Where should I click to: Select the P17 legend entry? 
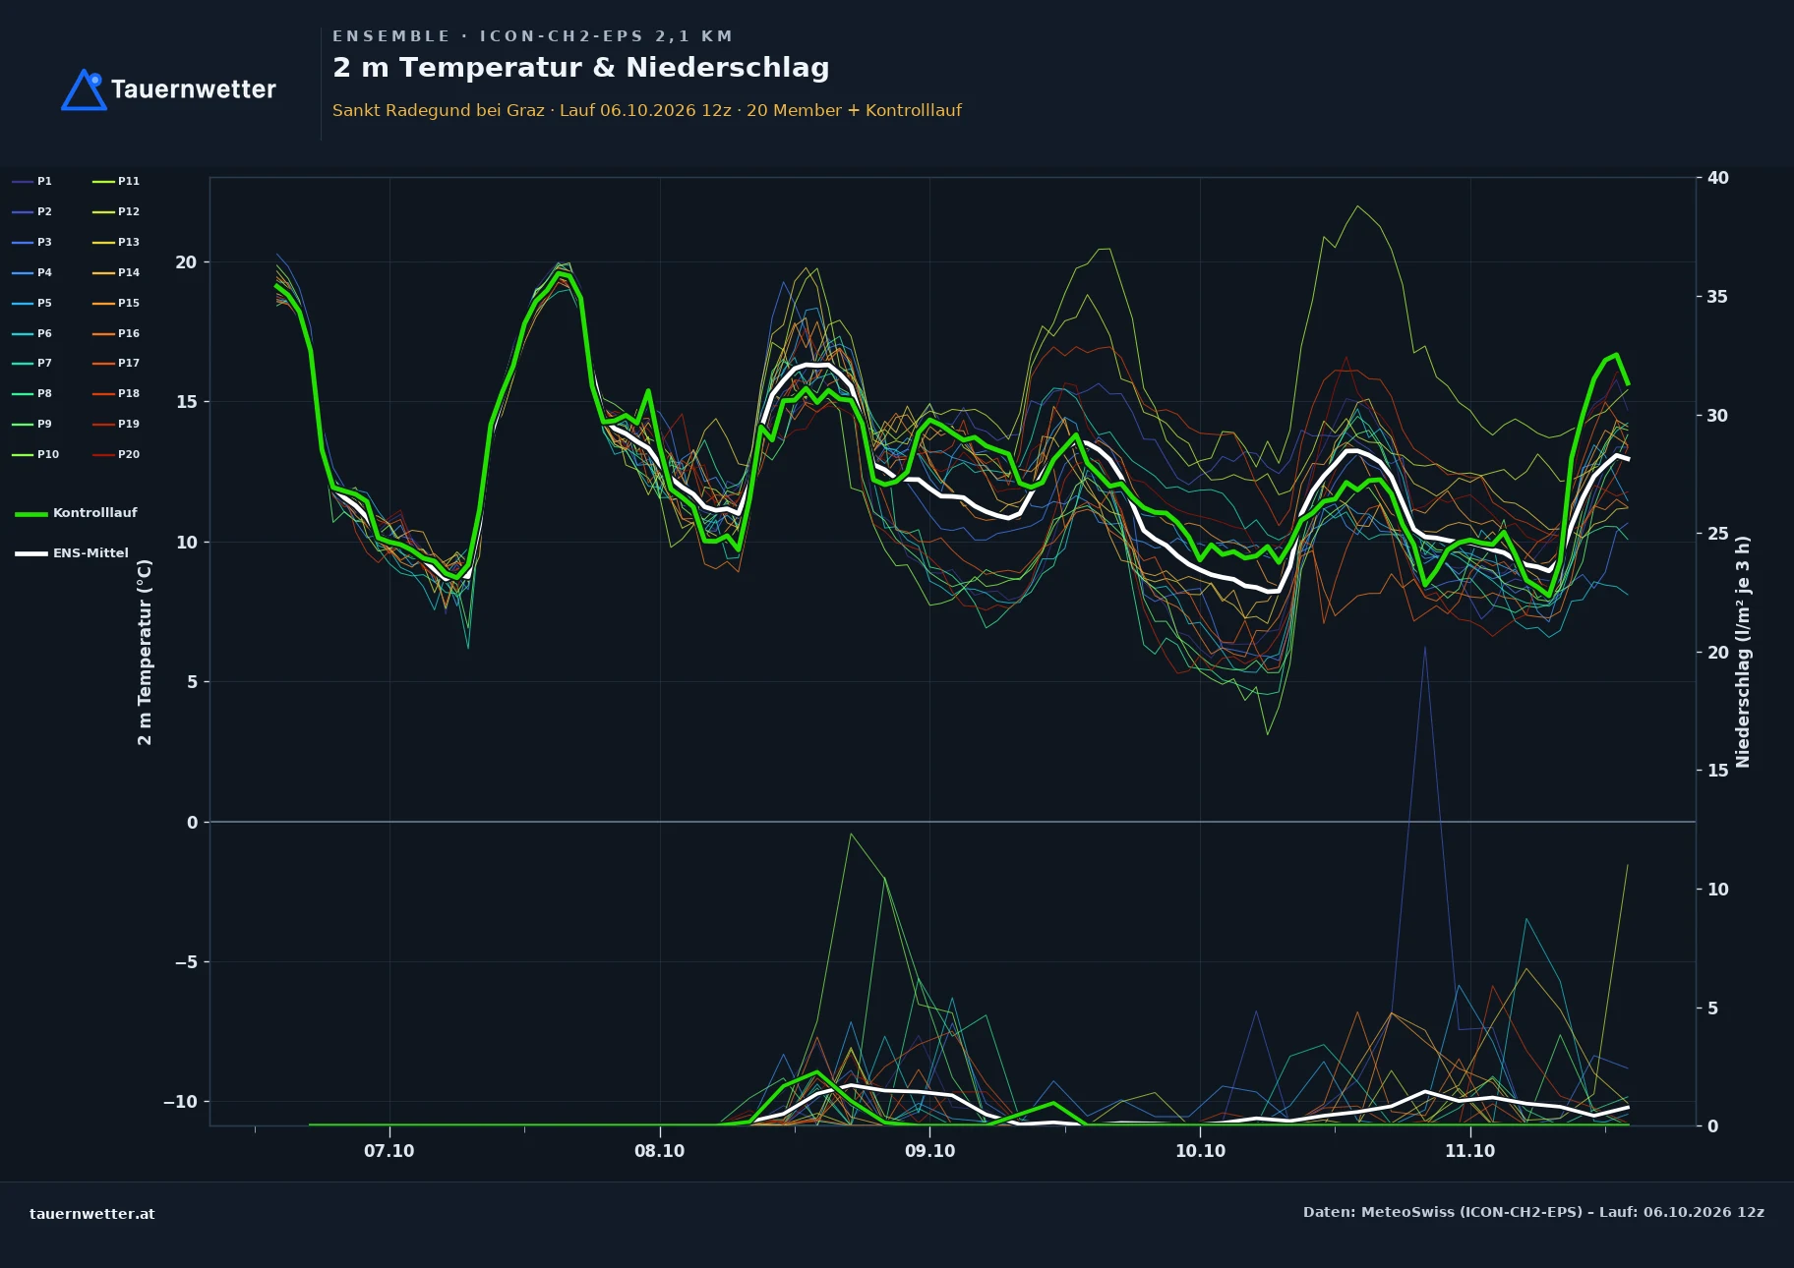(x=116, y=363)
